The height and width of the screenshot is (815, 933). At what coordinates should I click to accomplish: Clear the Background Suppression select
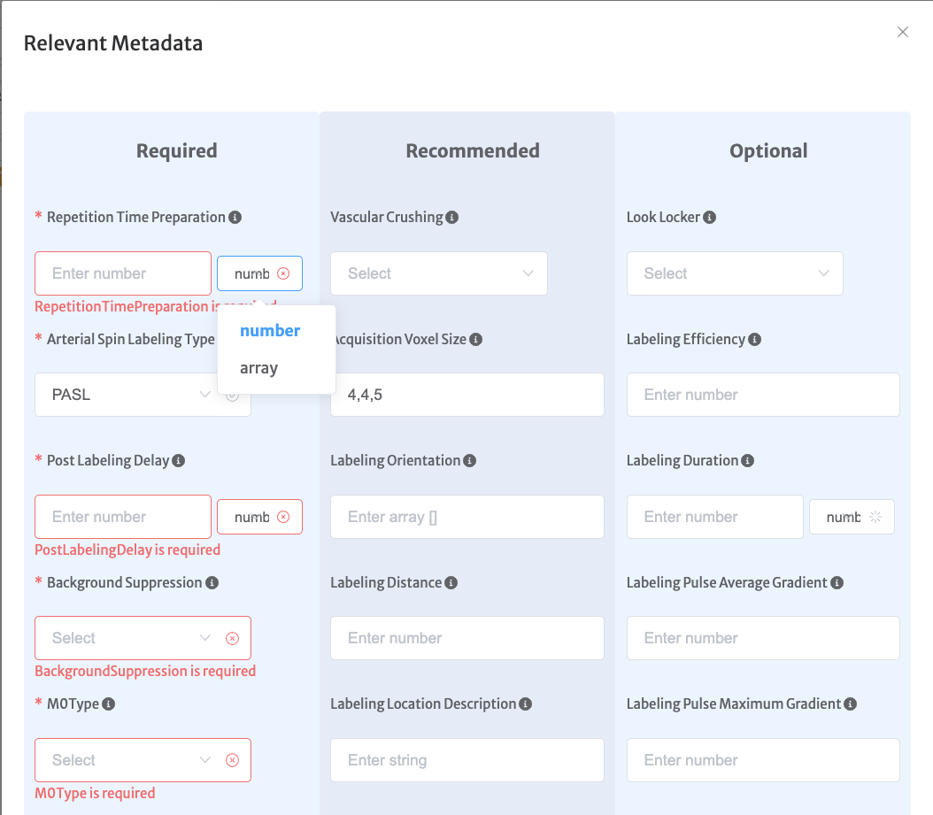233,638
